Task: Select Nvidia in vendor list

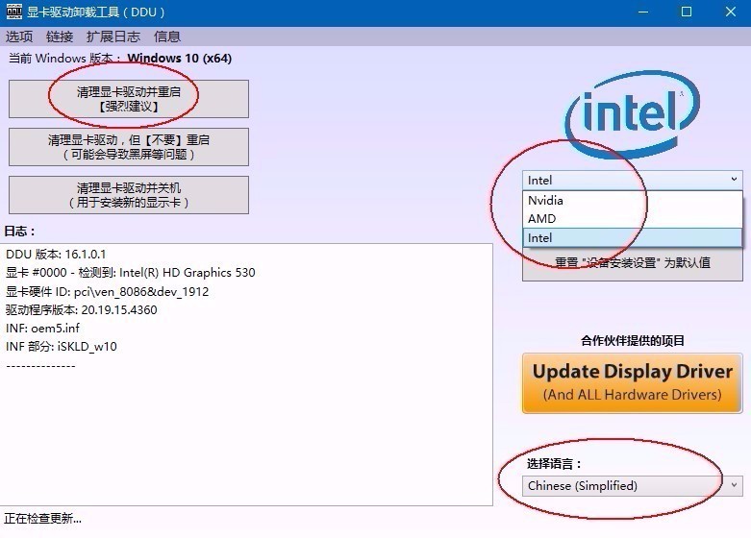Action: click(x=632, y=200)
